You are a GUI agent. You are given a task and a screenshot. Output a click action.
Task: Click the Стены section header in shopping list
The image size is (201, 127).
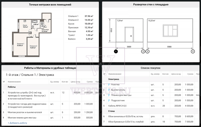pyautogui.click(x=112, y=111)
